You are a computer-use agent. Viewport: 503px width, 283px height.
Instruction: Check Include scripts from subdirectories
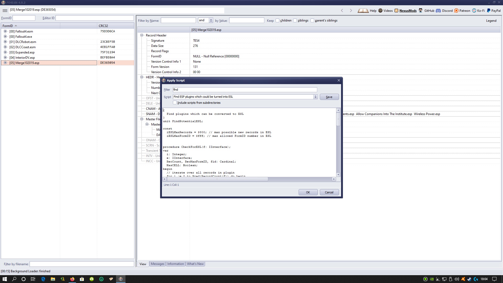coord(175,103)
